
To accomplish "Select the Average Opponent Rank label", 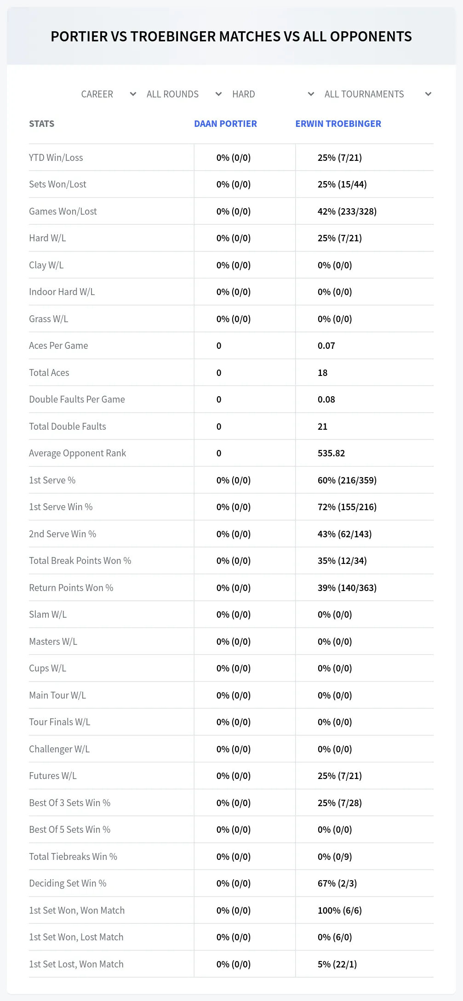I will (77, 453).
